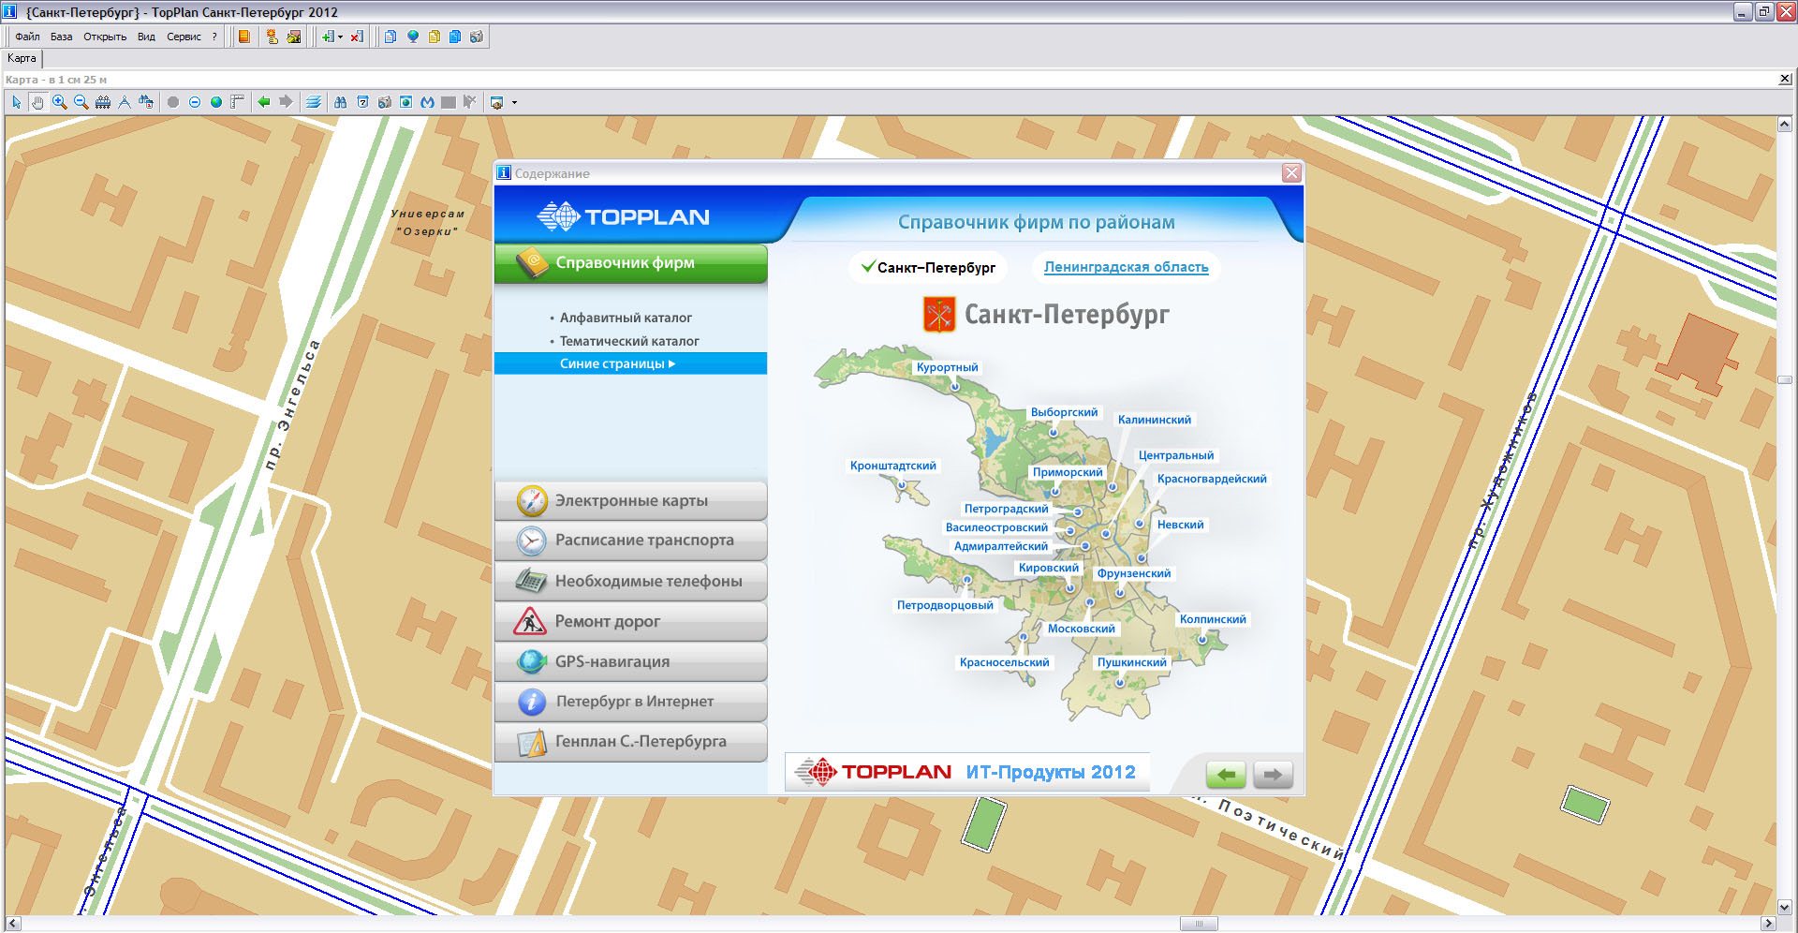Expand the Синие страницы submenu

pos(630,363)
